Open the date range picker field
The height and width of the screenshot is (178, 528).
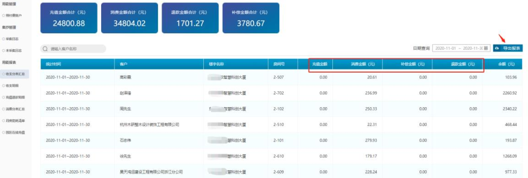click(x=462, y=48)
